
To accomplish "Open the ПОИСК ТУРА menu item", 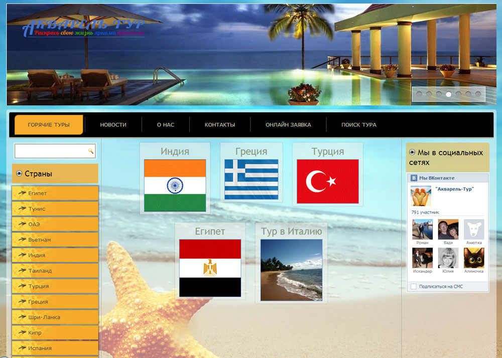I will pos(359,125).
